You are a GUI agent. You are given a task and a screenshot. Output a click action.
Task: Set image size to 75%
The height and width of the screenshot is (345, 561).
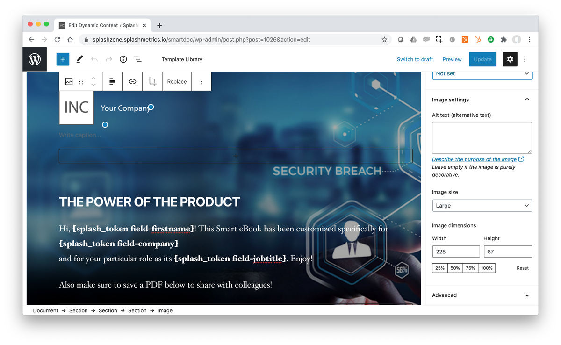click(x=470, y=268)
